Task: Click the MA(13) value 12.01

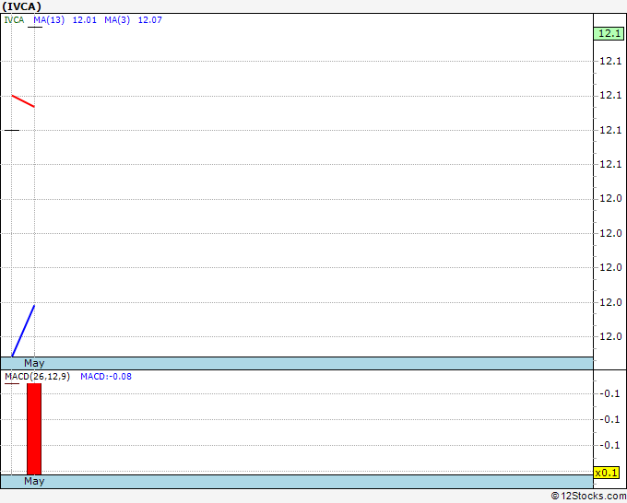Action: 85,20
